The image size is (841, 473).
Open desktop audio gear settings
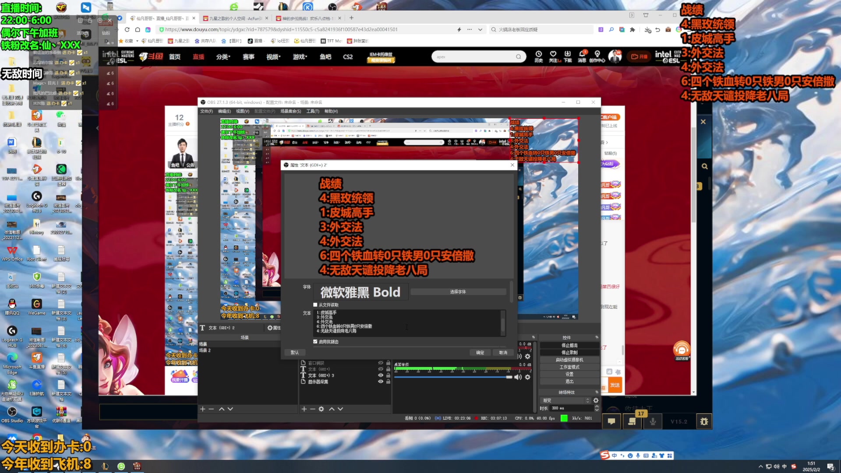[528, 377]
